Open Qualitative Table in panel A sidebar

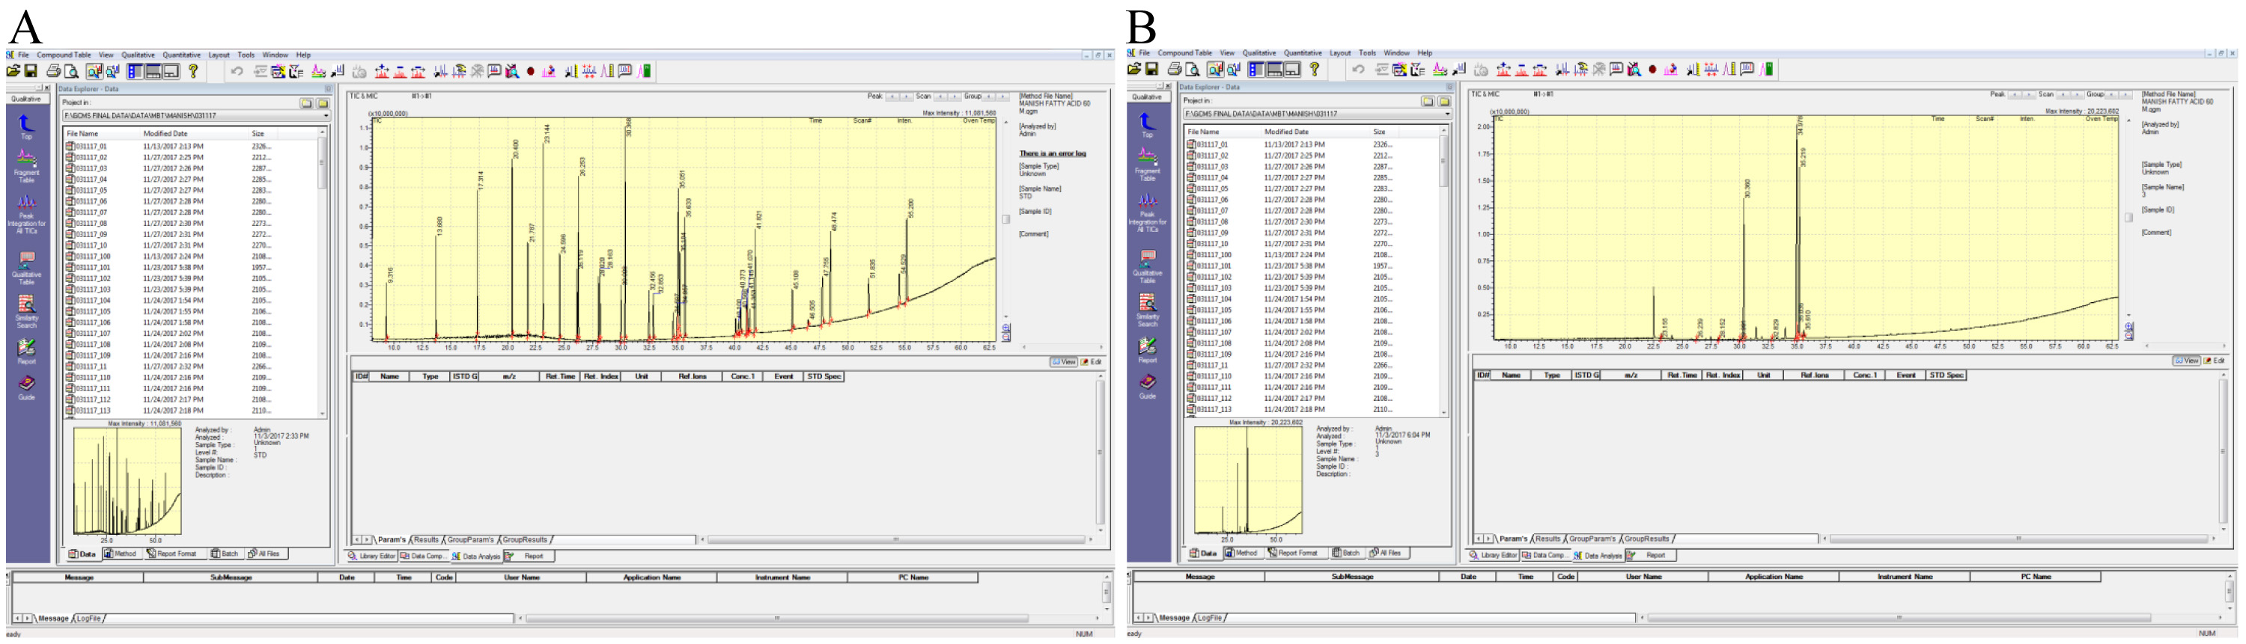click(27, 269)
